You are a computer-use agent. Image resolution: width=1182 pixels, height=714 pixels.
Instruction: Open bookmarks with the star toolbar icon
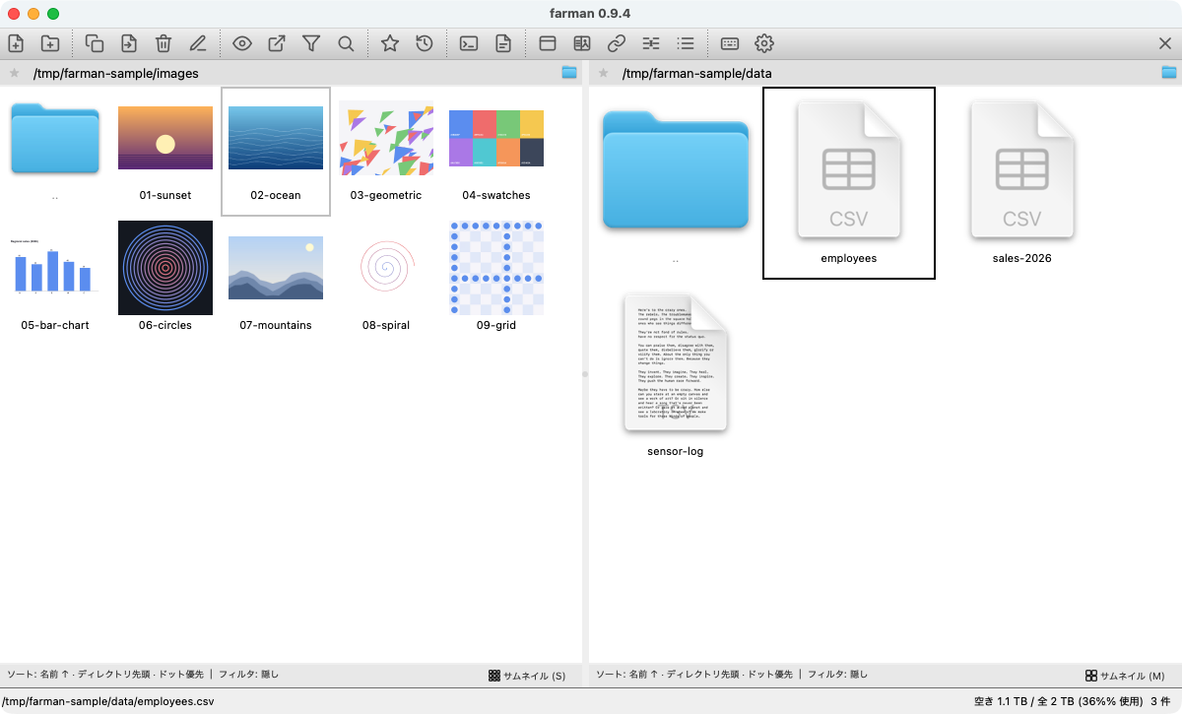(x=390, y=43)
